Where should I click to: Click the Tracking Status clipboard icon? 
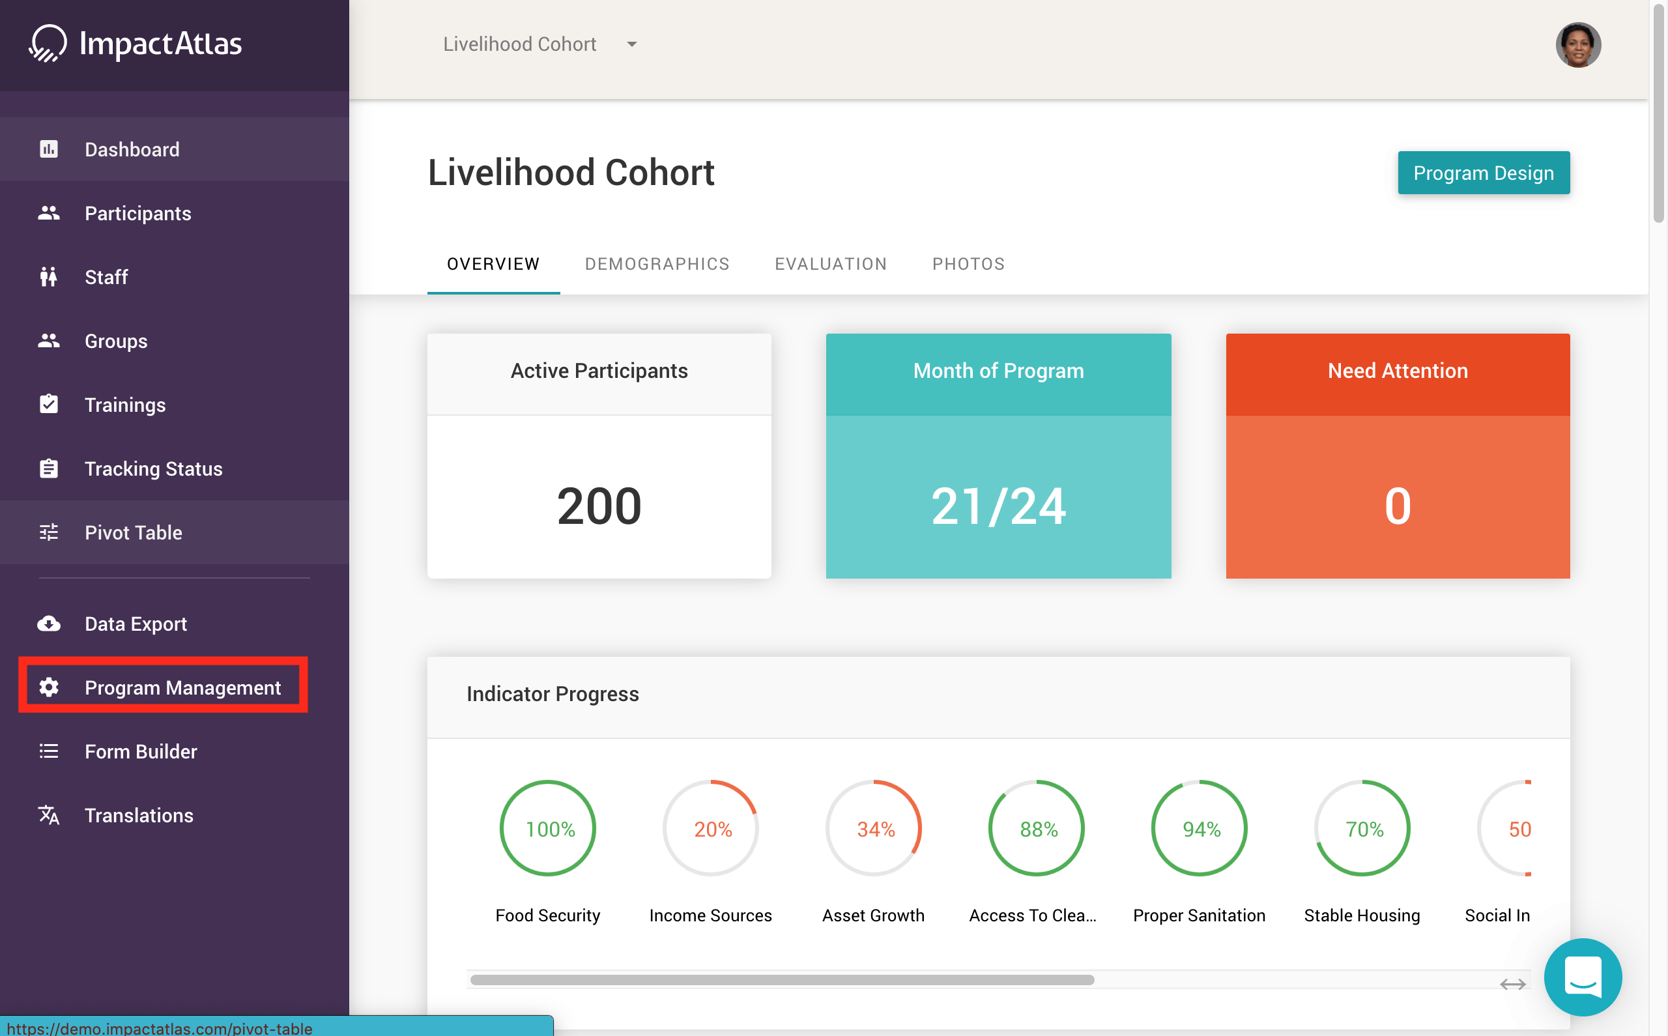coord(49,468)
